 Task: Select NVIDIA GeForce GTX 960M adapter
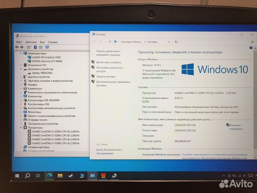[x=47, y=61]
